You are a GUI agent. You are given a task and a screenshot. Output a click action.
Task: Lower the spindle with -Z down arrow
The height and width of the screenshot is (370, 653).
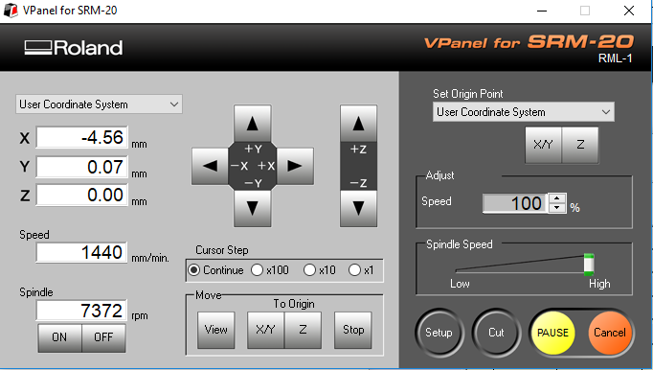pos(358,208)
